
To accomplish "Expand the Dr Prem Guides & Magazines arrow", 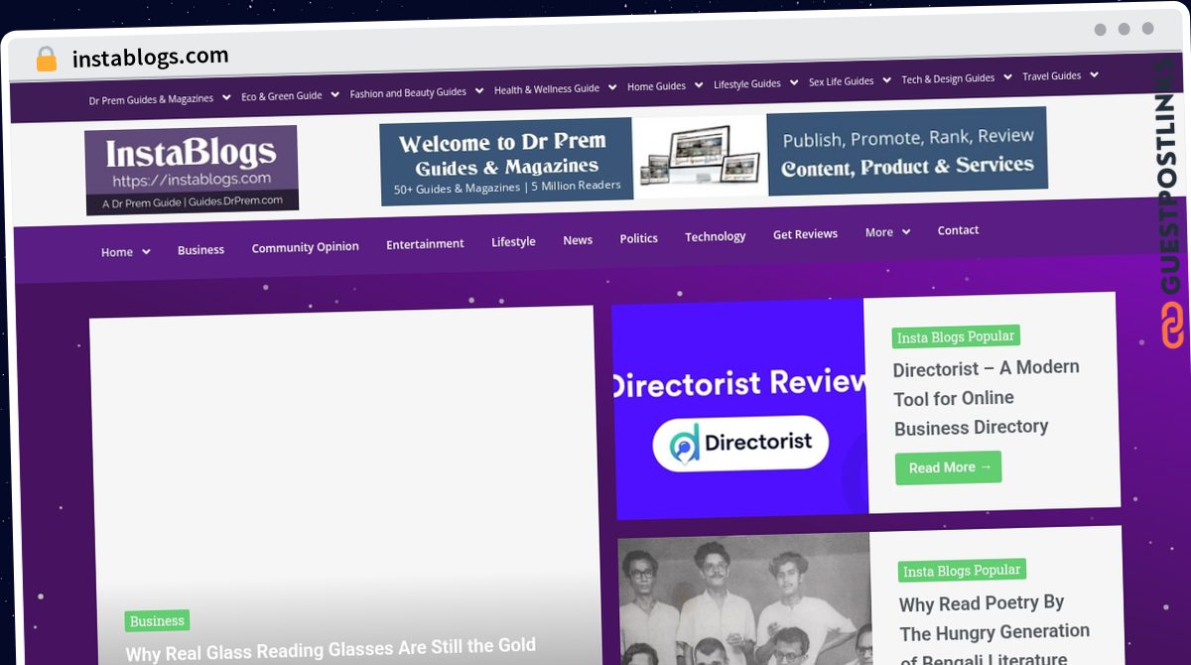I will [226, 97].
